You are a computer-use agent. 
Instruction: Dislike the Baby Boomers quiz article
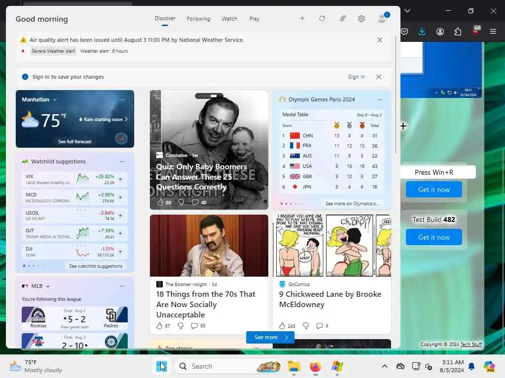[181, 202]
